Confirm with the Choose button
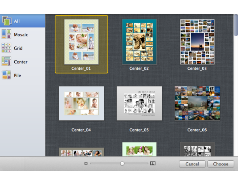This screenshot has width=238, height=185. pyautogui.click(x=221, y=164)
